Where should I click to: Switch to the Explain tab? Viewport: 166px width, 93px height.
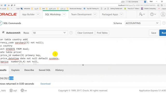[x=16, y=70]
